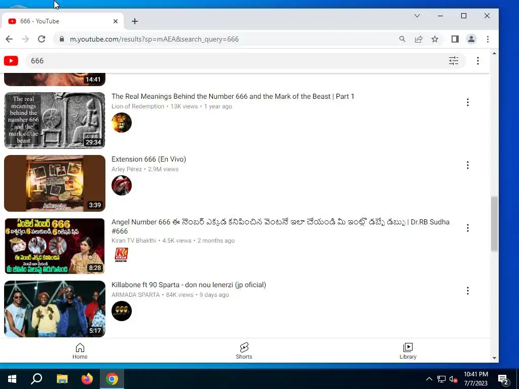The image size is (519, 389).
Task: Open title The Real Meanings Behind the Number 666
Action: 233,96
